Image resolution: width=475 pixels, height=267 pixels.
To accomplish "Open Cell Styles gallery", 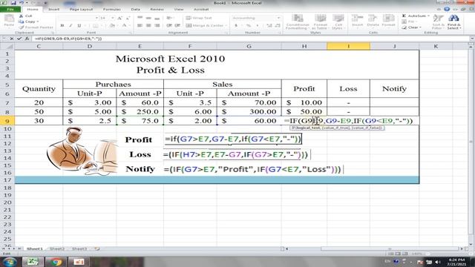I will 338,22.
